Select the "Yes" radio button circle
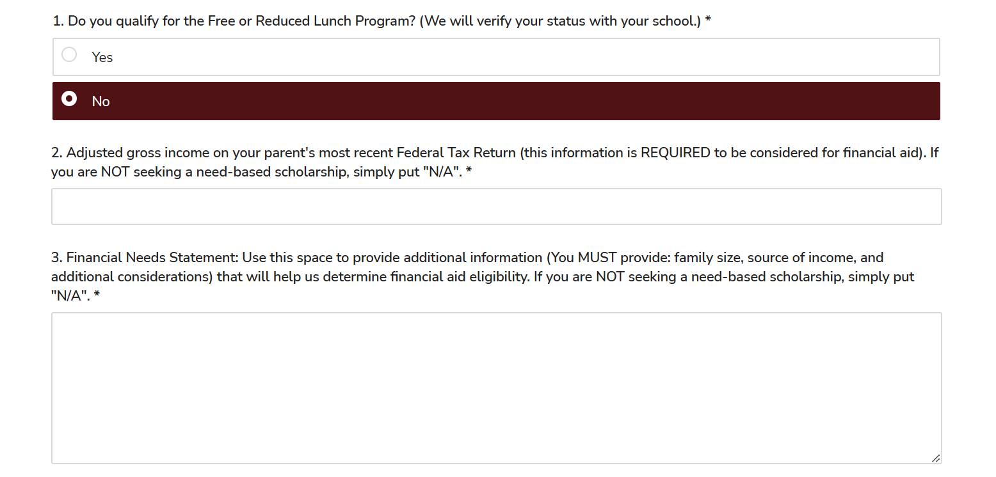996x477 pixels. tap(69, 55)
